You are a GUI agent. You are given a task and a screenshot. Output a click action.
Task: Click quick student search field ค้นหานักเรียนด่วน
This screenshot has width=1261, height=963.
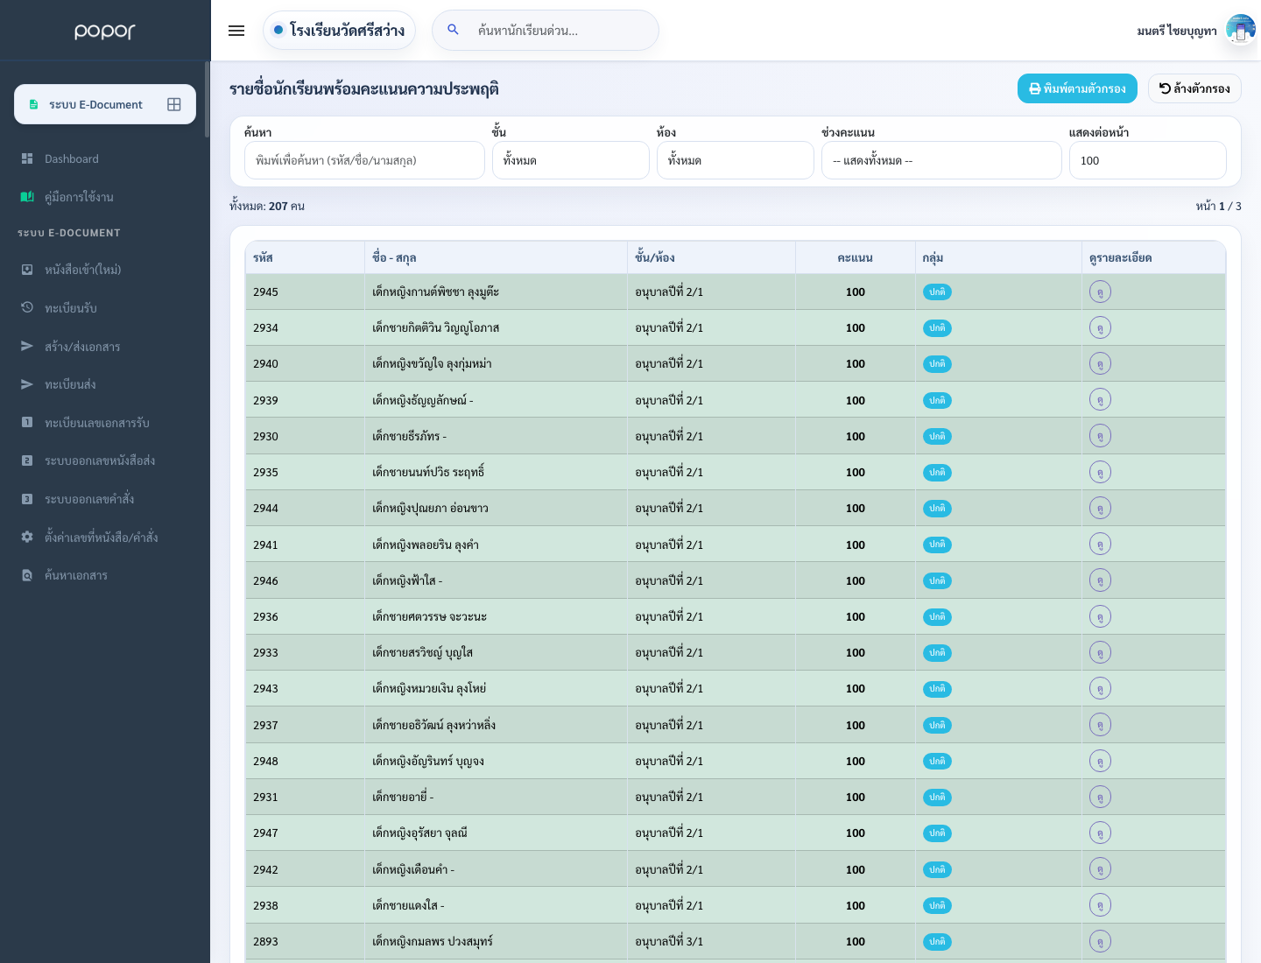tap(546, 31)
